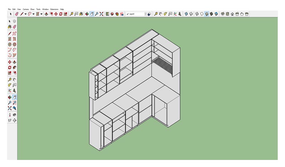Open the 3D Warehouse icon

pos(112,14)
